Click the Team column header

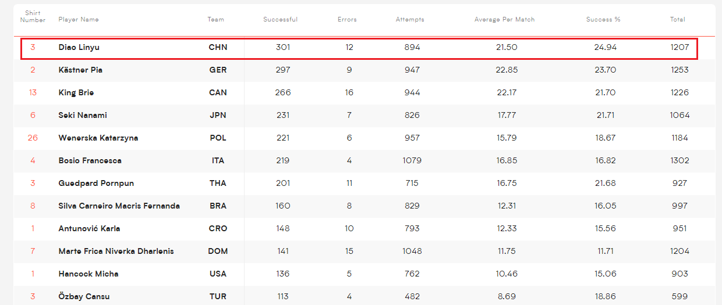point(215,19)
